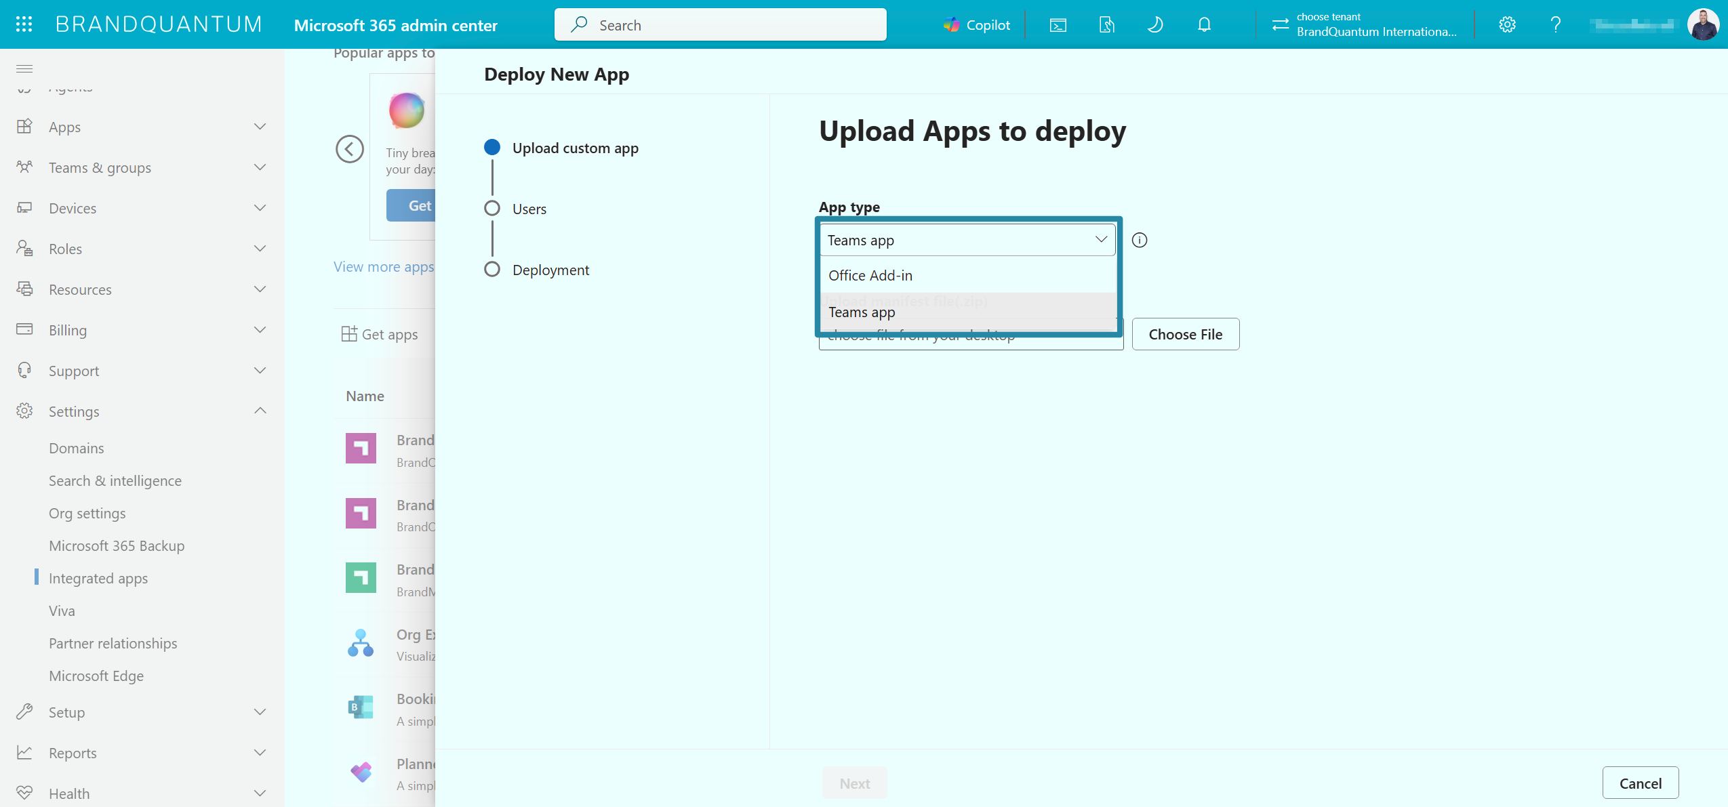Toggle dark mode moon icon

tap(1155, 25)
